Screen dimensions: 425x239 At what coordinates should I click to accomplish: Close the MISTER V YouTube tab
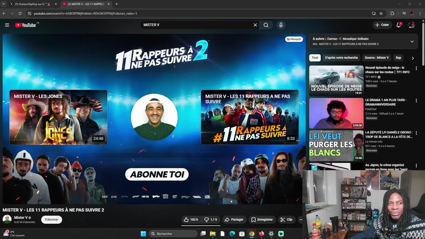(109, 4)
